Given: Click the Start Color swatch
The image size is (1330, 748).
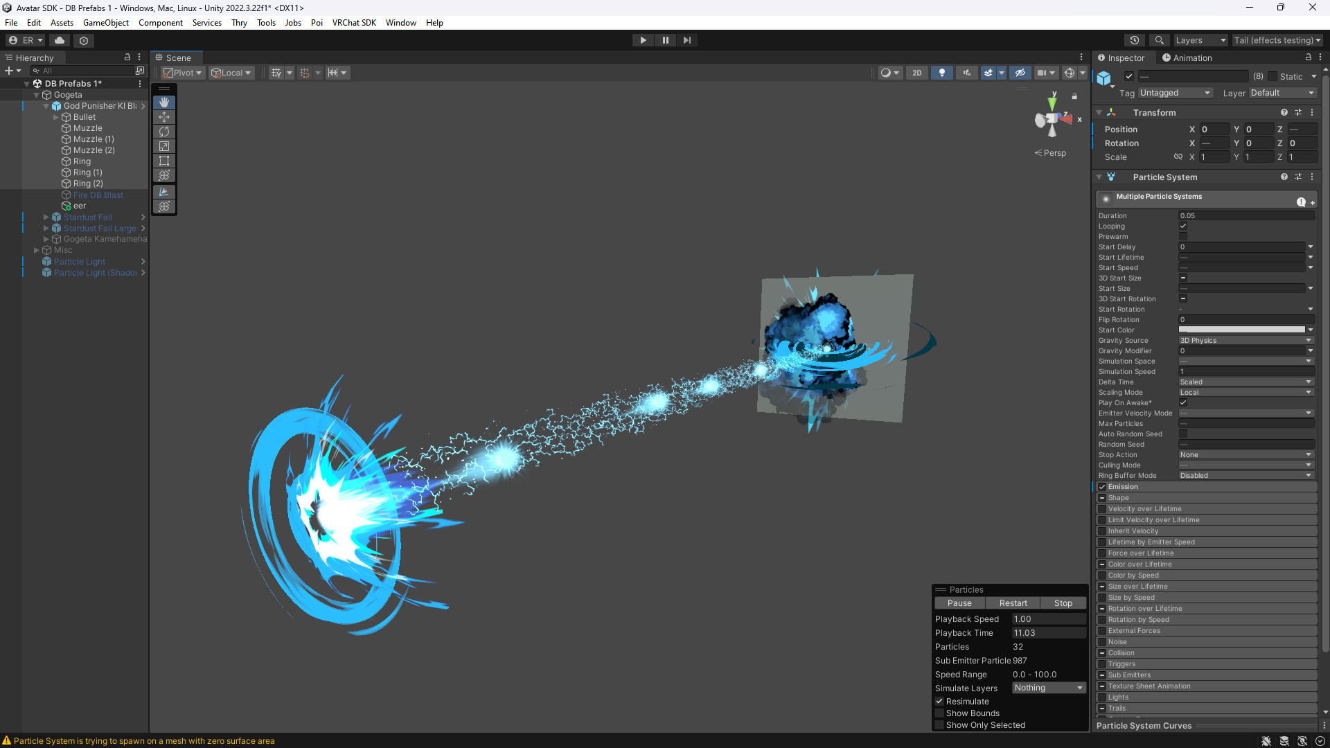Looking at the screenshot, I should [1241, 330].
